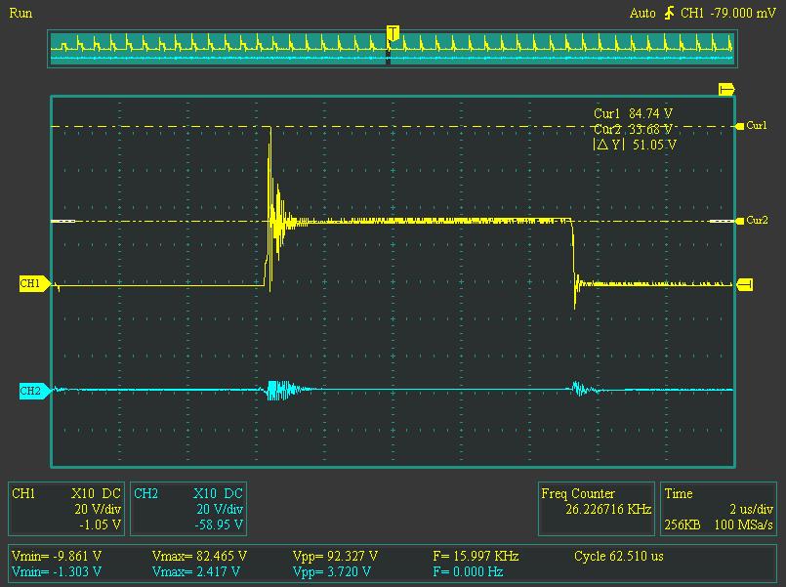786x587 pixels.
Task: Select the Freq Counter panel
Action: coord(597,501)
